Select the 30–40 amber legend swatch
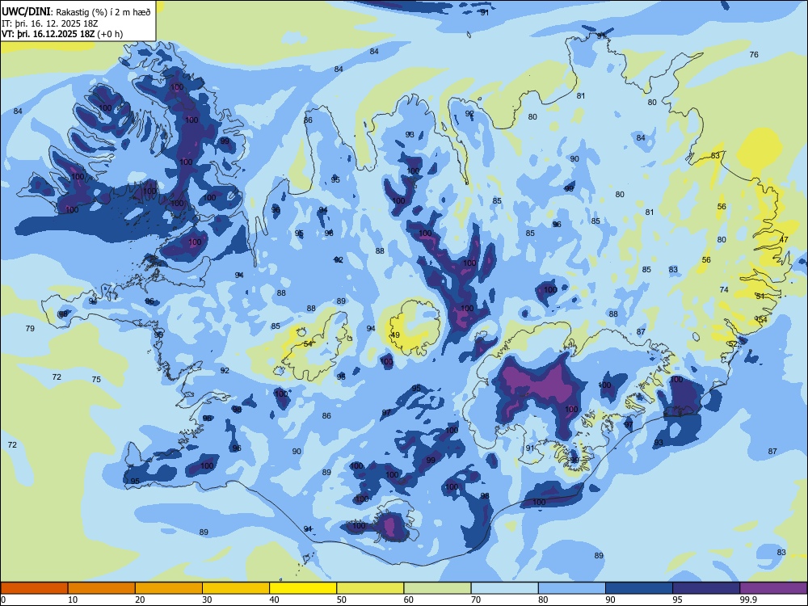 tap(236, 588)
